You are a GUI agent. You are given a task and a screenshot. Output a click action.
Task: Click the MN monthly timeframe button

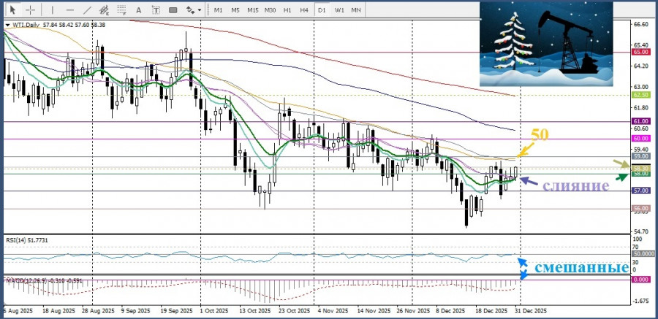(356, 9)
